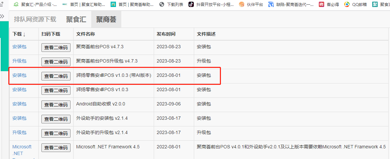Download 安装包 link for 外设助手的安装包 v2.1.4
The image size is (390, 159).
(19, 118)
